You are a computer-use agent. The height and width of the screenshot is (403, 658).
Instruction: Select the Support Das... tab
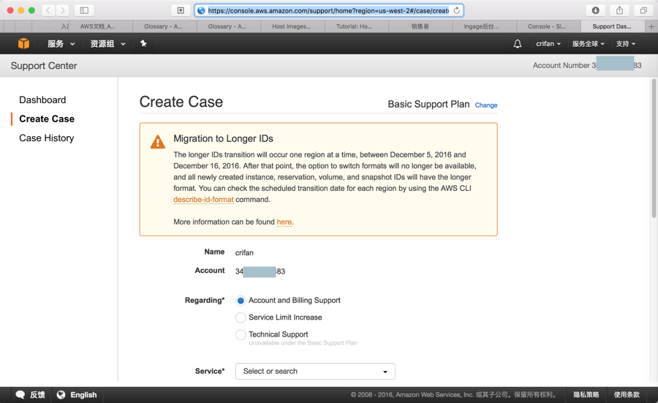613,26
